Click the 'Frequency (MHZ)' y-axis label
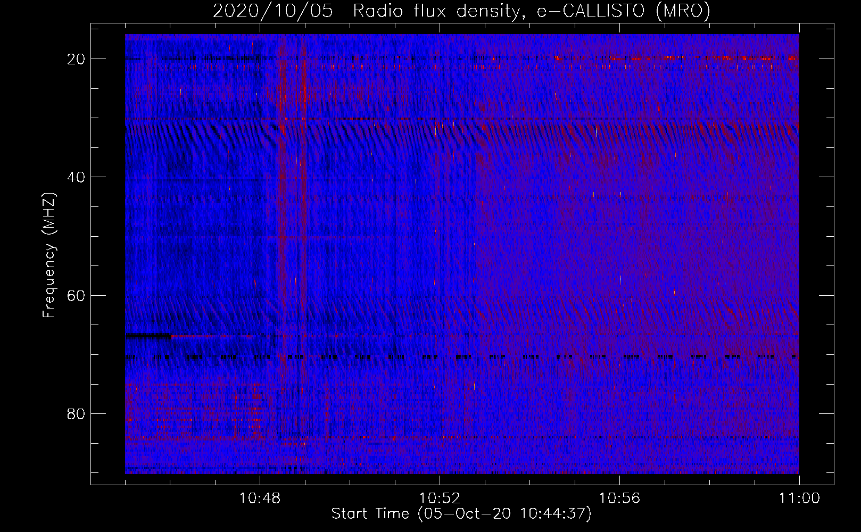This screenshot has width=861, height=532. click(x=49, y=255)
